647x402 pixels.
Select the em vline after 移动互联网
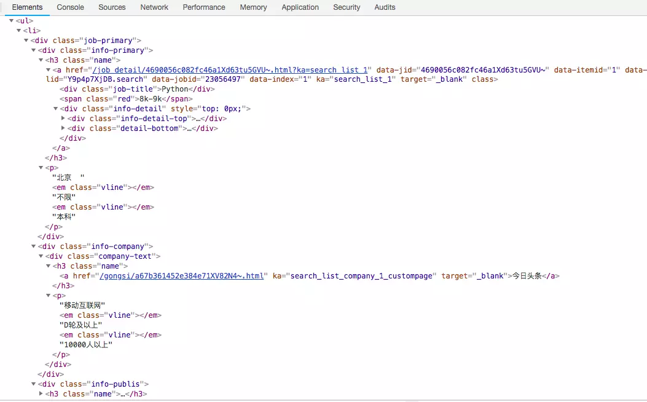tap(111, 315)
